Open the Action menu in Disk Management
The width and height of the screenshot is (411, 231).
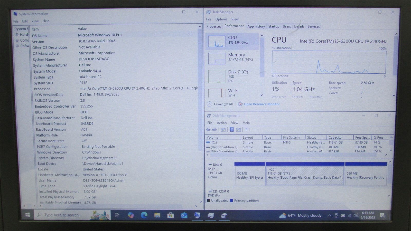(x=222, y=123)
